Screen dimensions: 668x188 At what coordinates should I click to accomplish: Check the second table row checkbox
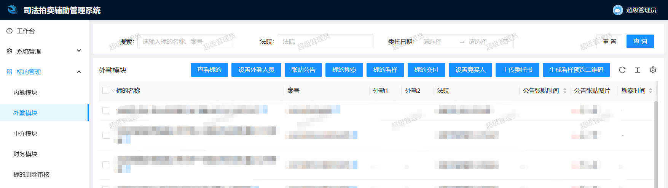click(x=106, y=135)
